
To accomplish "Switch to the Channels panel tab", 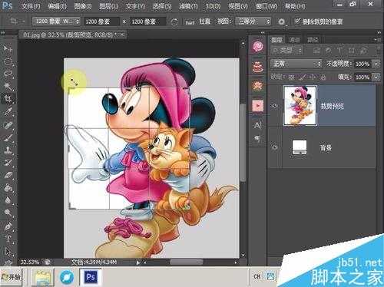I will click(x=294, y=40).
